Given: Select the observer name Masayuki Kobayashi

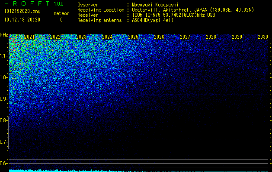Looking at the screenshot, I should click(155, 5).
